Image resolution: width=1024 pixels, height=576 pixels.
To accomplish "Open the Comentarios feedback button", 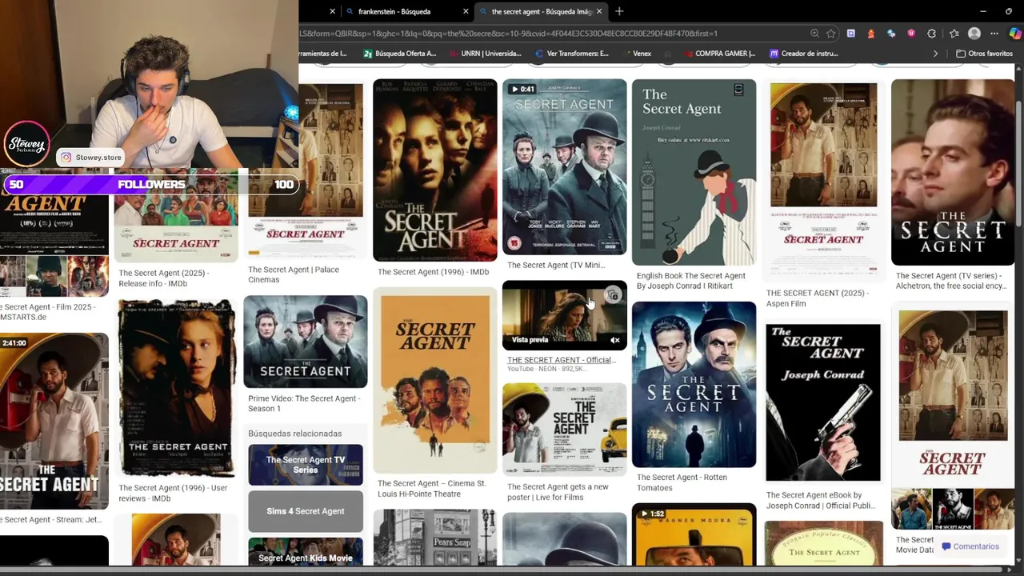I will click(x=970, y=546).
